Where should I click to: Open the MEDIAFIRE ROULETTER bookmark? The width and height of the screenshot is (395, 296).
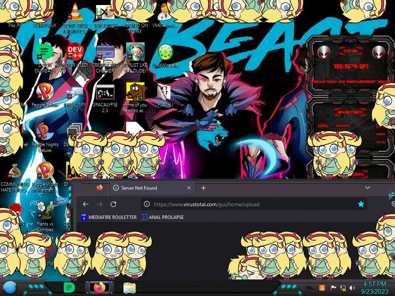tap(109, 217)
